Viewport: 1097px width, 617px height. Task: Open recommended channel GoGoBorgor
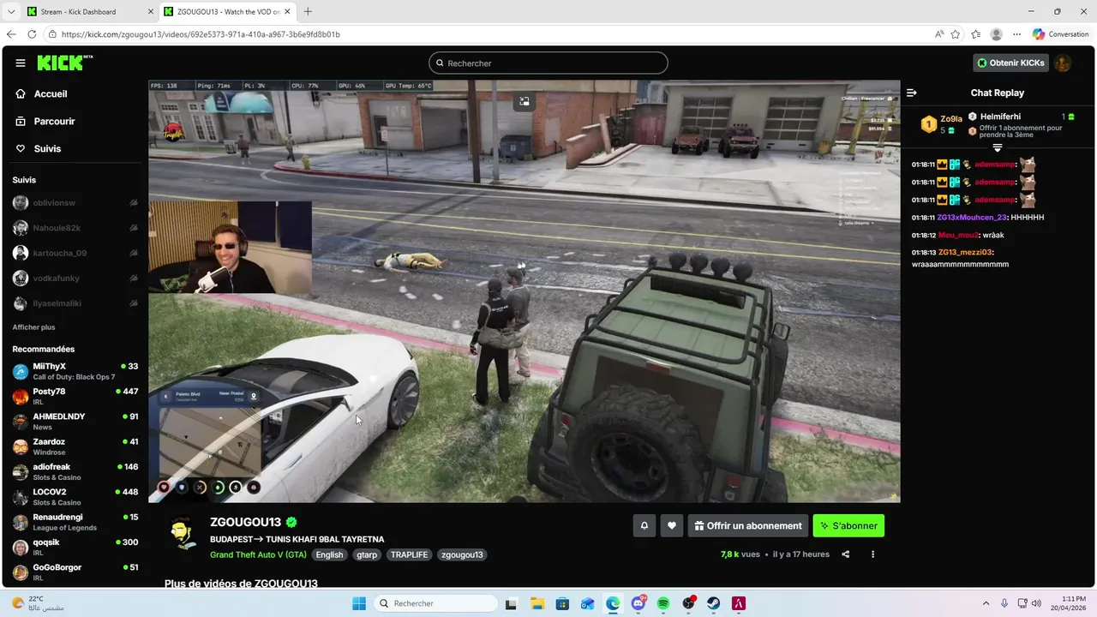(x=75, y=572)
